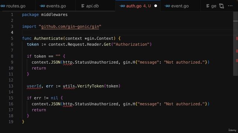Screen dimensions: 238x133
Task: Click the file icon on api.db tab
Action: 83,6
